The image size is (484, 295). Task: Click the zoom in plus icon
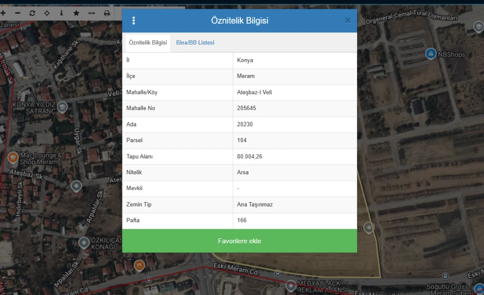(3, 13)
